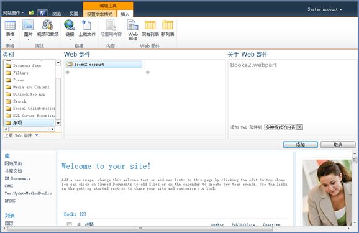The height and width of the screenshot is (233, 359).
Task: Select the Filters category folder
Action: pyautogui.click(x=17, y=73)
